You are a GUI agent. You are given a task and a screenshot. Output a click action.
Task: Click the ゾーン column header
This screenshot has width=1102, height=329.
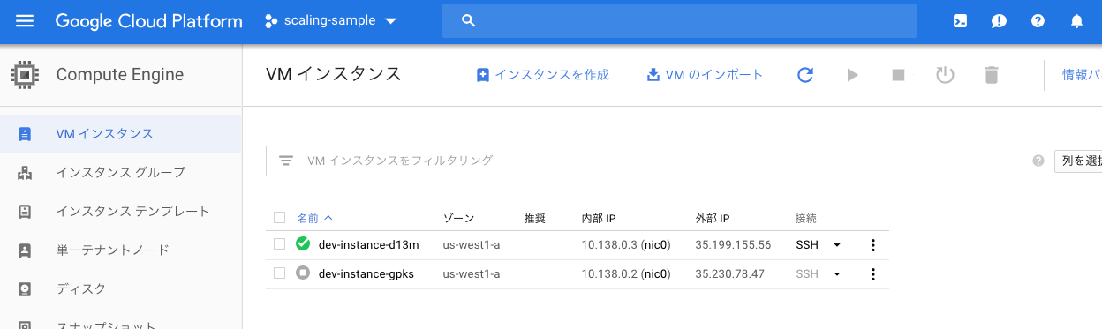(x=458, y=218)
